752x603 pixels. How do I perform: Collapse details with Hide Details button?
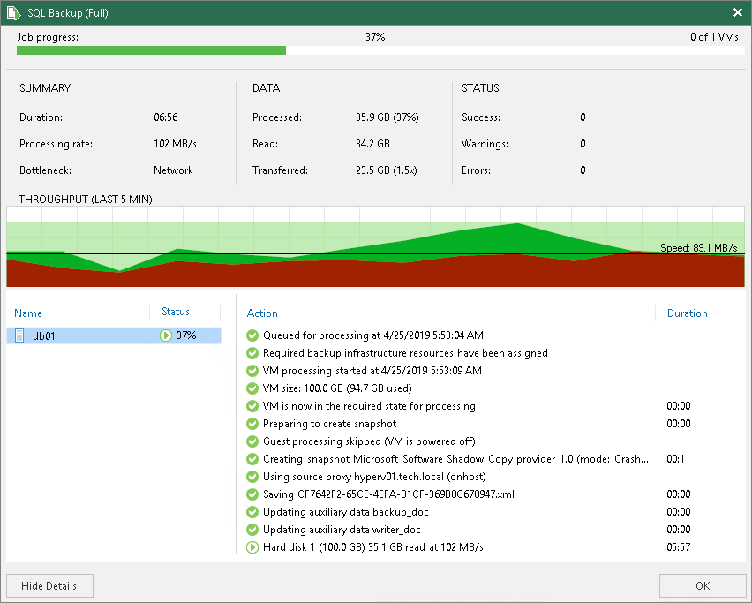[x=49, y=585]
